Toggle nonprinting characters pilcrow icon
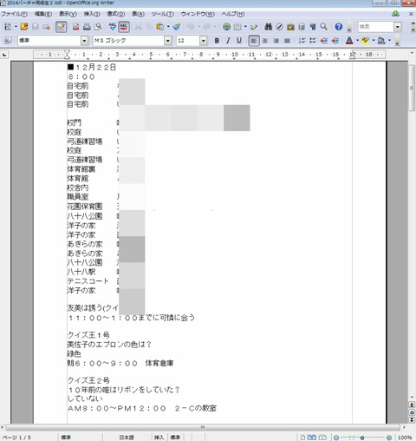This screenshot has height=441, width=416. 313,27
